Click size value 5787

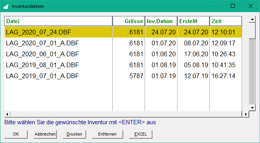coord(136,76)
